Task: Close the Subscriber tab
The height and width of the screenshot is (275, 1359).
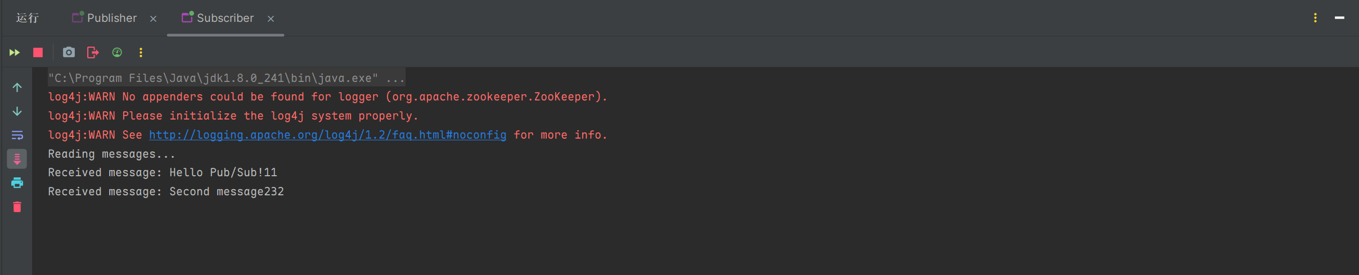Action: coord(271,19)
